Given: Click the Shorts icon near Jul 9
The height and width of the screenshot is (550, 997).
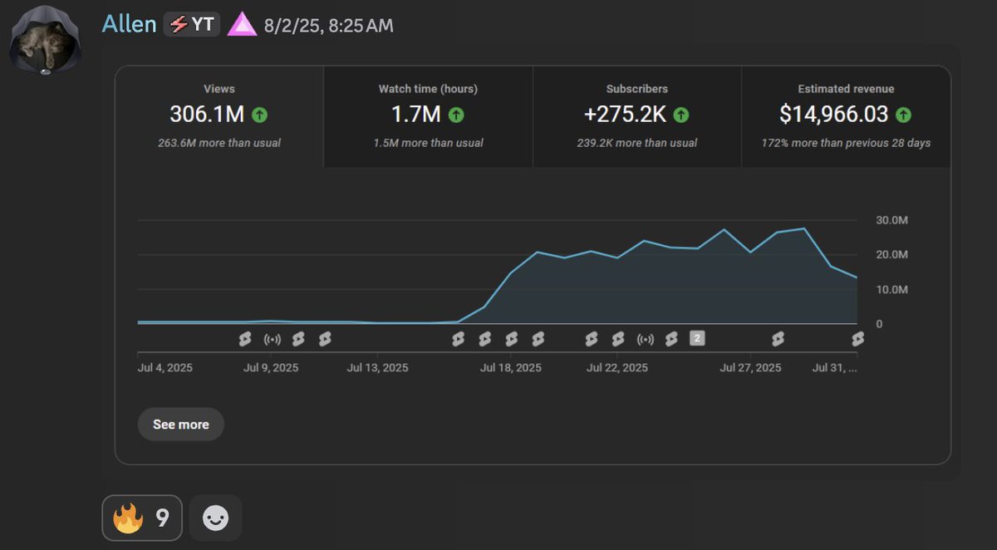Looking at the screenshot, I should (245, 338).
